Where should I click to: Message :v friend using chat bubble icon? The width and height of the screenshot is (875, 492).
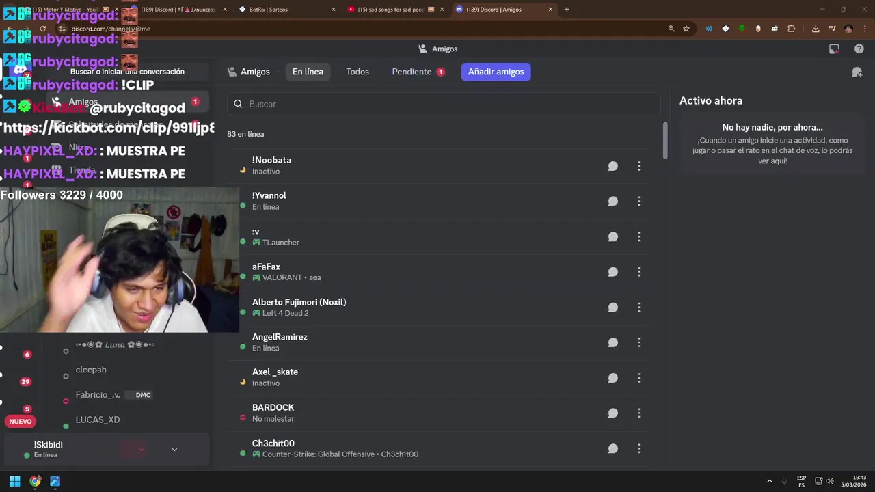613,237
